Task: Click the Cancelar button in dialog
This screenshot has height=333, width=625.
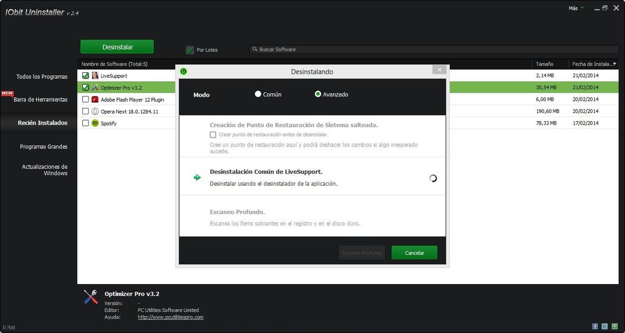Action: tap(414, 253)
